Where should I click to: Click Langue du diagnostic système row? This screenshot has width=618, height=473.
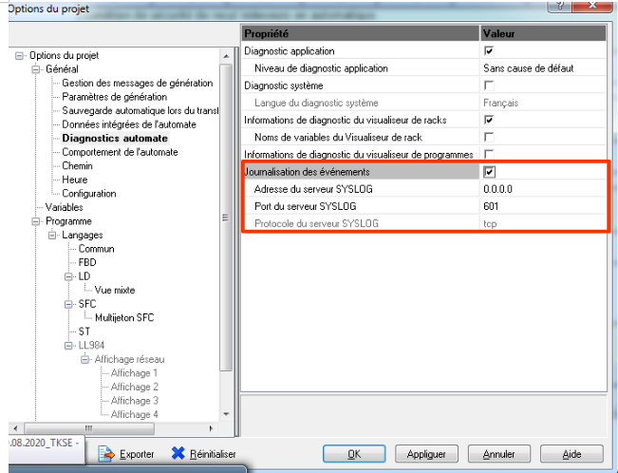pyautogui.click(x=423, y=103)
